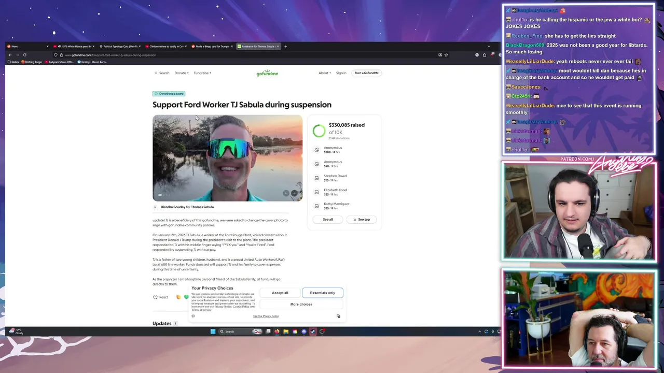Click Elizabeth Kocel donation entry
This screenshot has height=373, width=664.
tap(332, 192)
